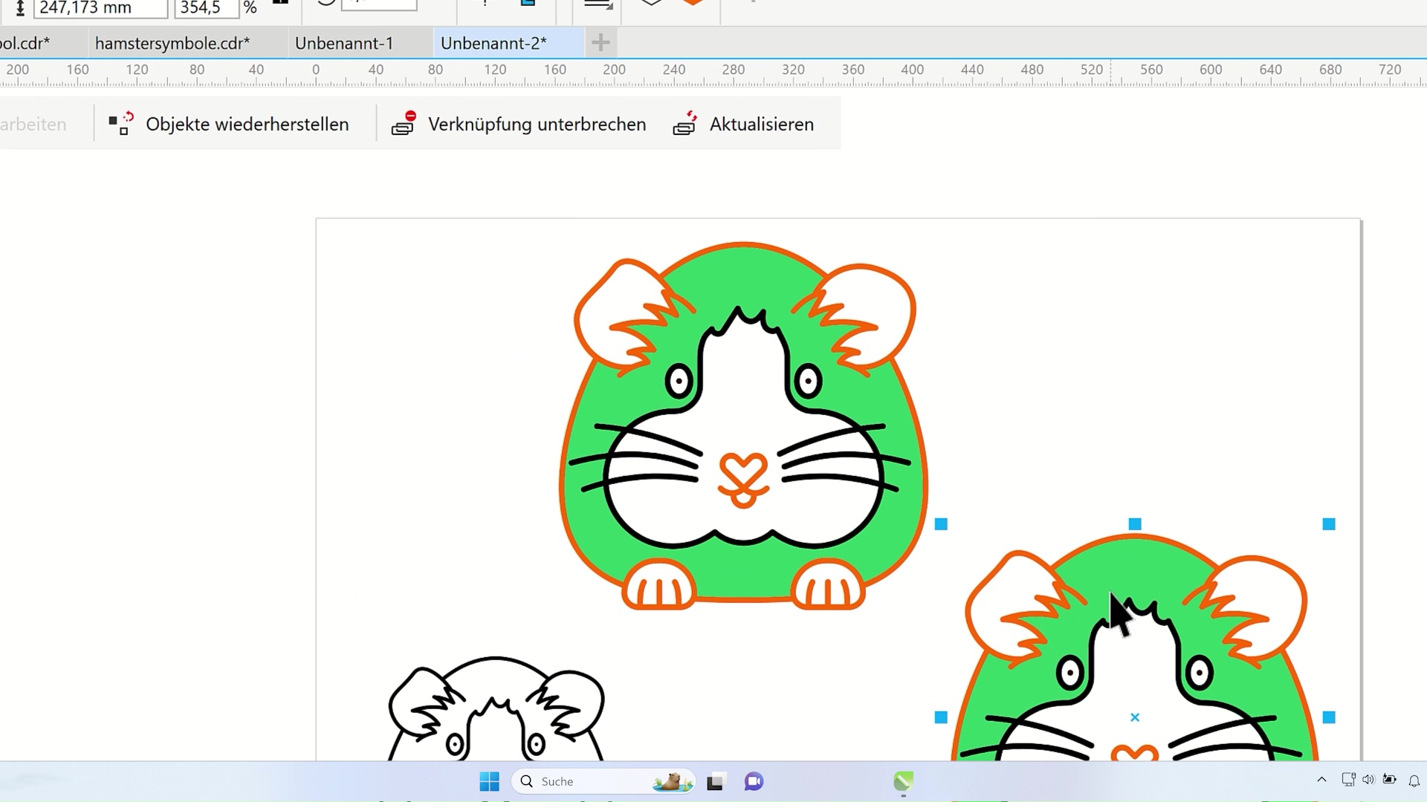
Task: Click the Aktualisieren icon
Action: pos(685,123)
